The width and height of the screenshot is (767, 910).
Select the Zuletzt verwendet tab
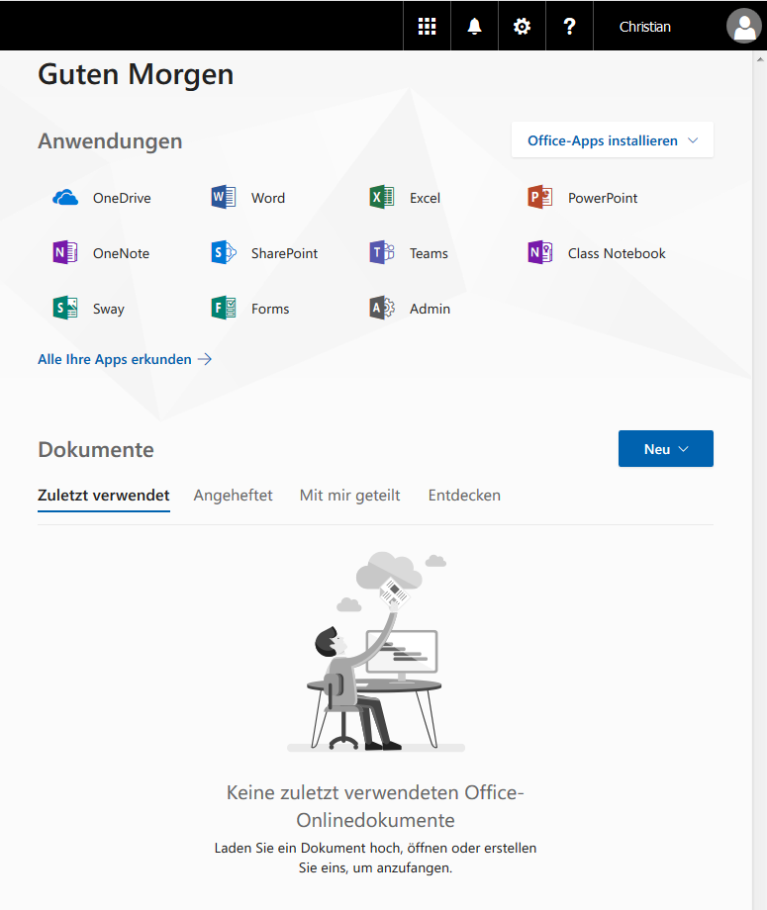point(103,496)
